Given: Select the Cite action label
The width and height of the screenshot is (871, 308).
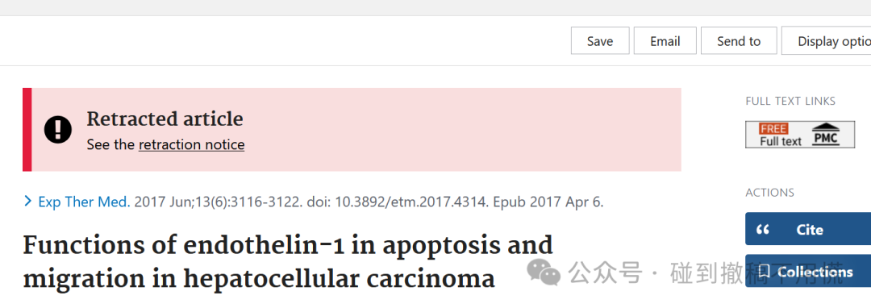Looking at the screenshot, I should (x=810, y=229).
